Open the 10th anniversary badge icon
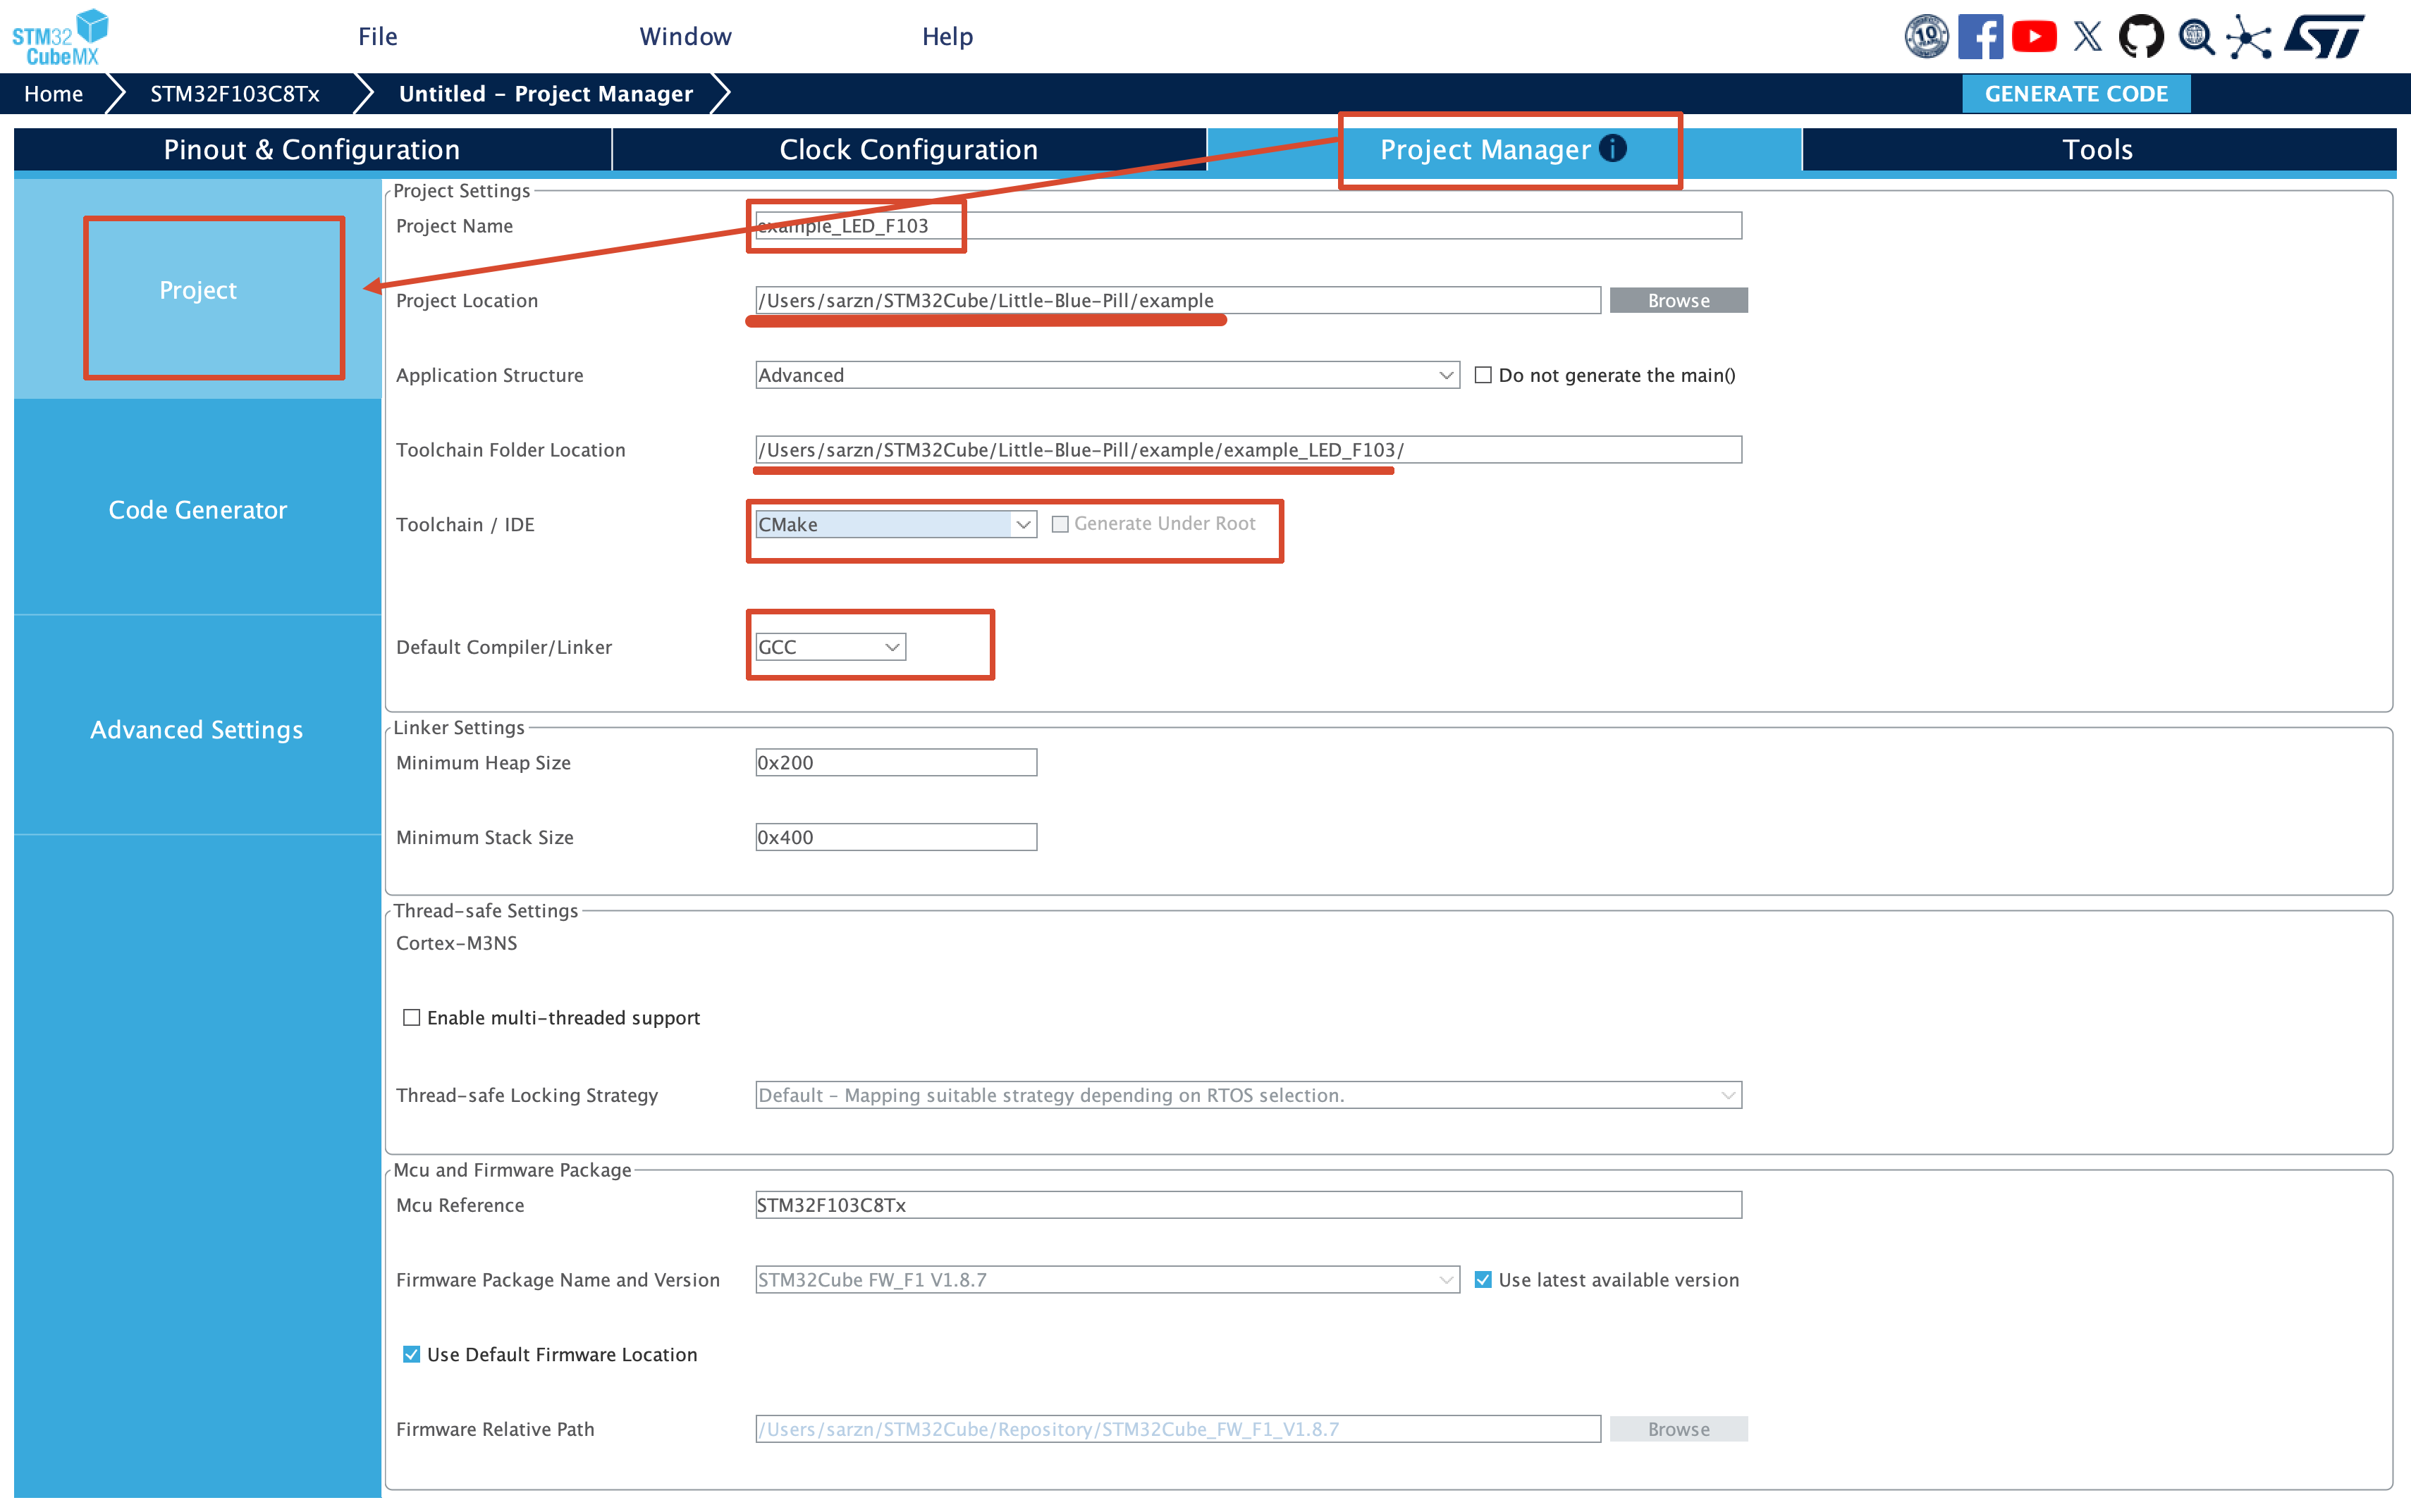 click(x=1926, y=37)
